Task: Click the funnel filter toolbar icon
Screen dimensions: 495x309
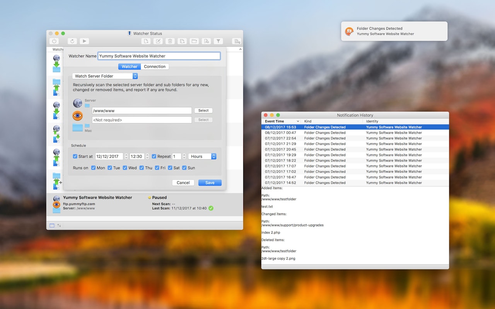Action: tap(218, 41)
